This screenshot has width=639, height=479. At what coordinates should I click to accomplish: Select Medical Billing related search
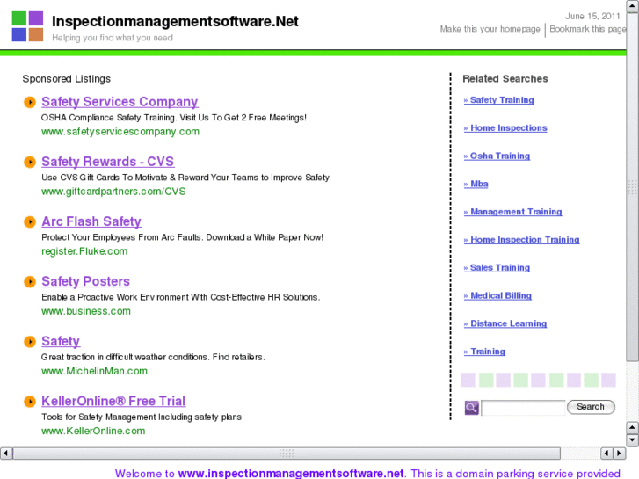click(x=497, y=295)
